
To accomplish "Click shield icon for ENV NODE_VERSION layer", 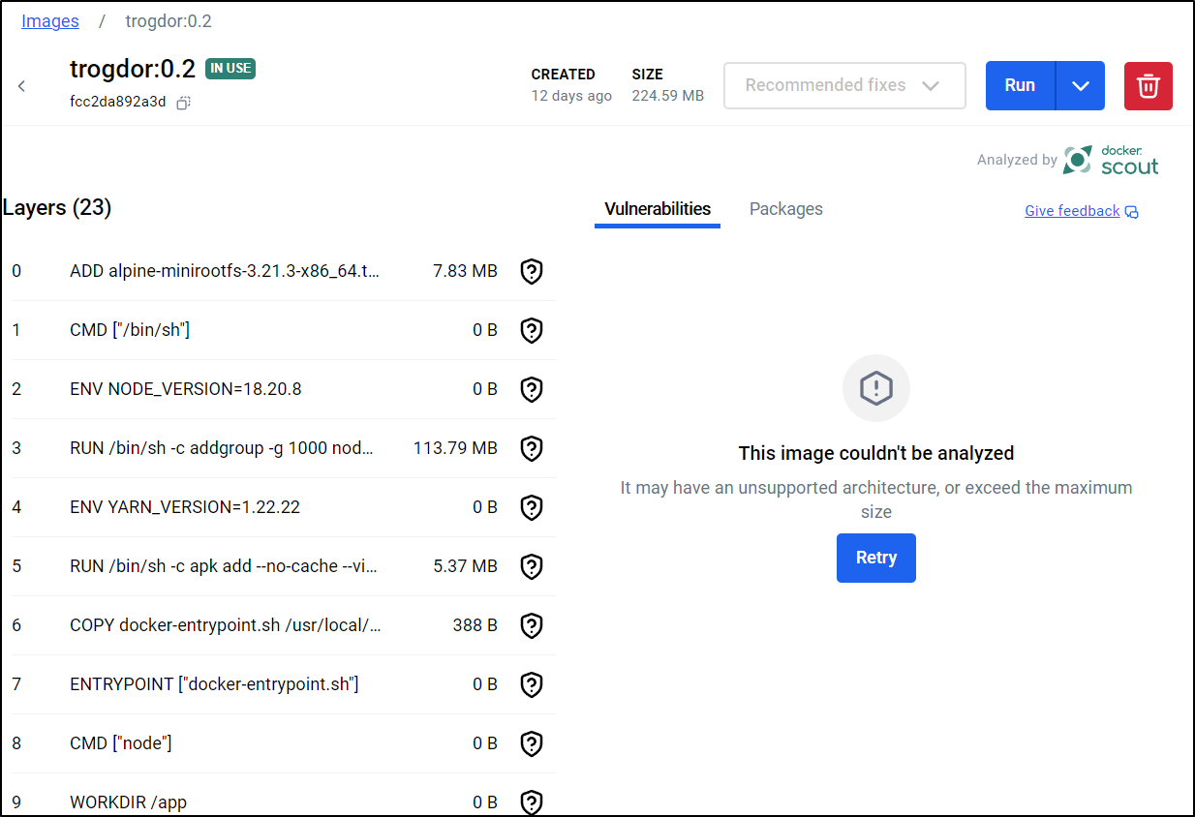I will 531,389.
